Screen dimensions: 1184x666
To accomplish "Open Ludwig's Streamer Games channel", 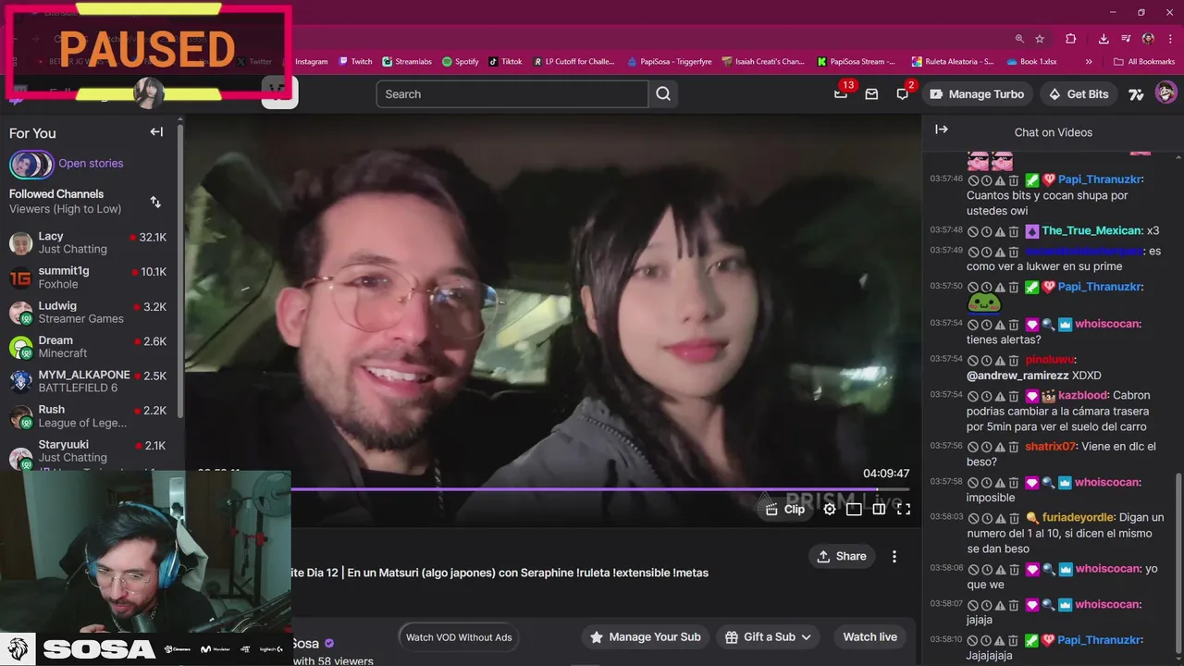I will pos(89,312).
